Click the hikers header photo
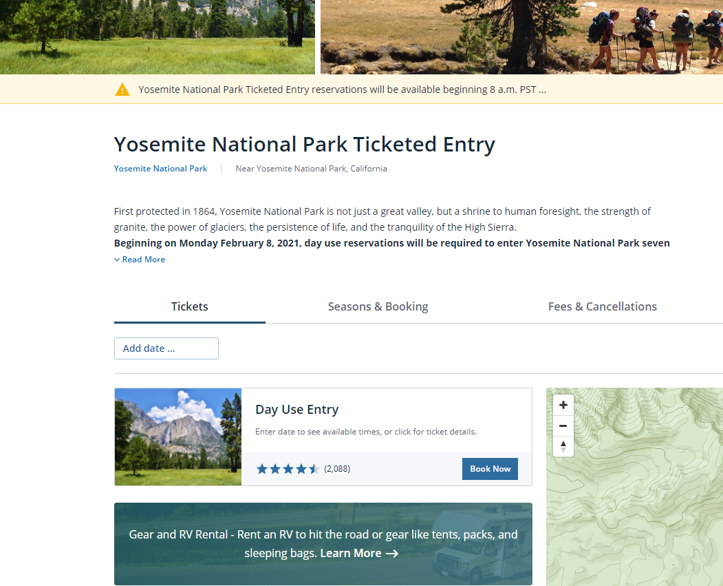723x586 pixels. tap(521, 36)
